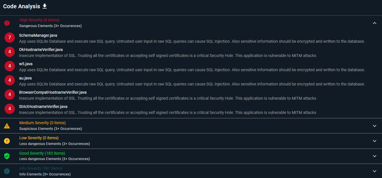The width and height of the screenshot is (382, 178).
Task: Expand the Low Severity section chevron
Action: pos(375,141)
